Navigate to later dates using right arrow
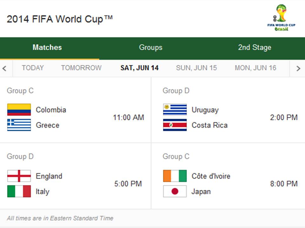Viewport: 305px width, 228px height. [x=298, y=68]
